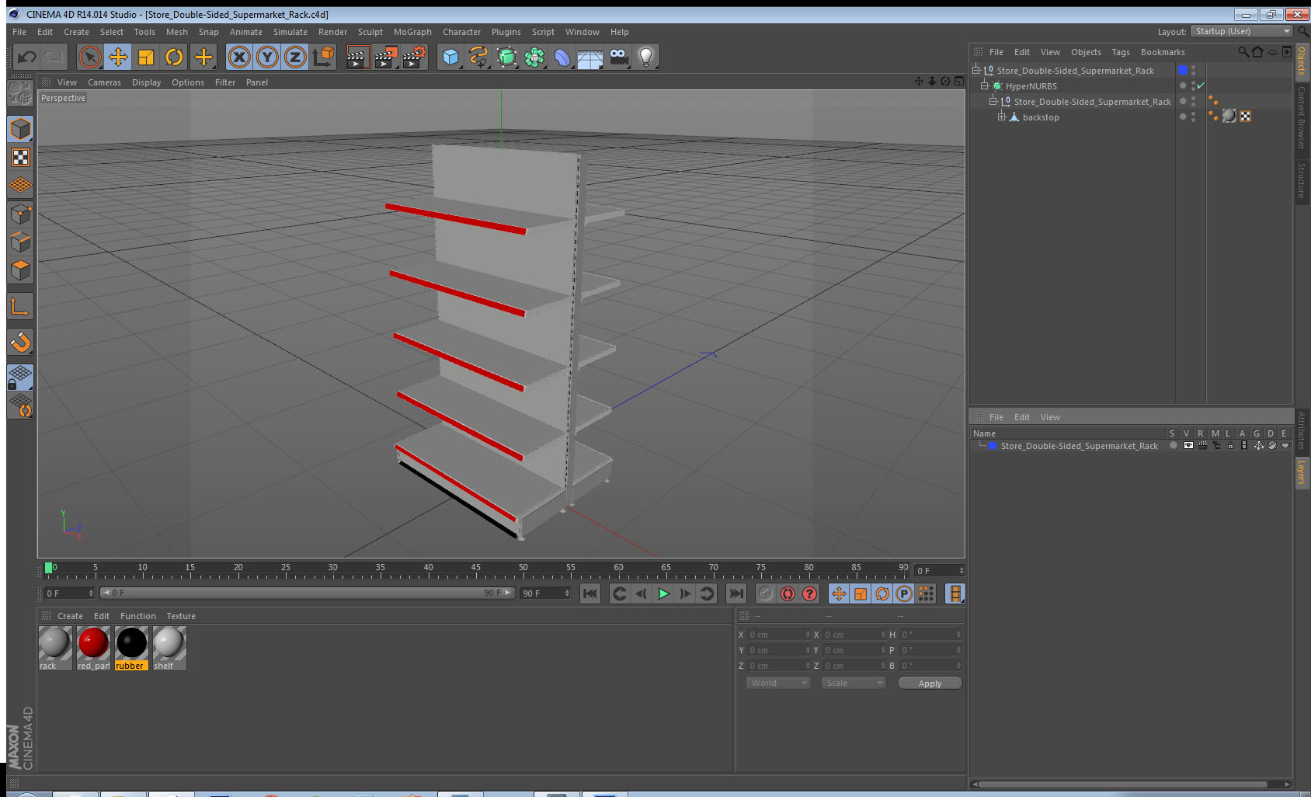The height and width of the screenshot is (797, 1311).
Task: Activate the Move tool in toolbar
Action: (x=118, y=57)
